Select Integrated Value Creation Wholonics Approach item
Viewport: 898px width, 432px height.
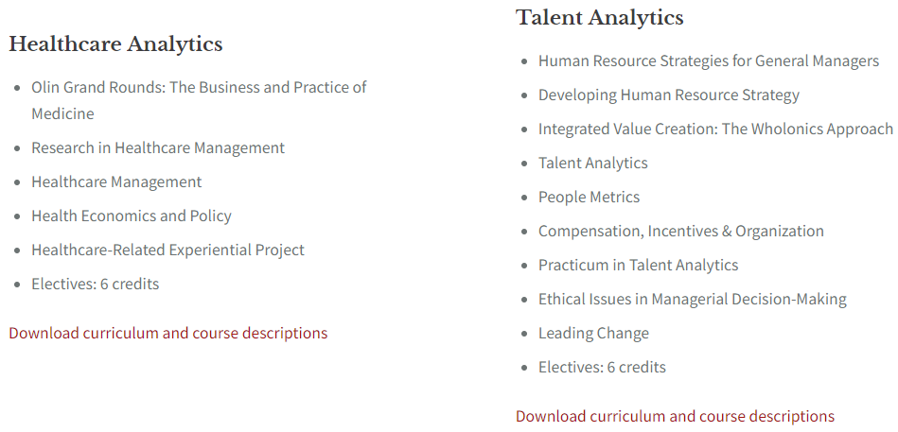715,129
